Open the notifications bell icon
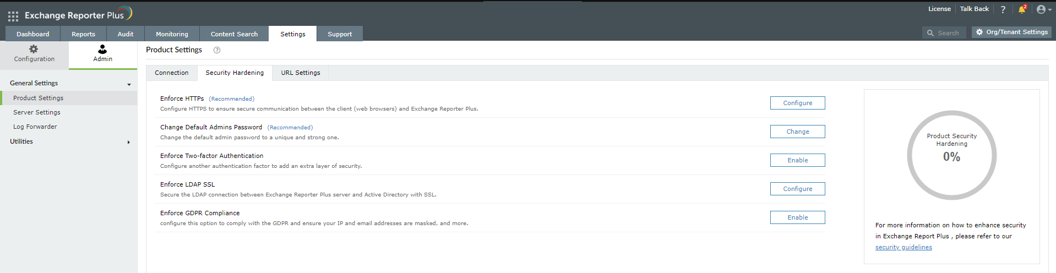The image size is (1056, 273). click(x=1022, y=9)
